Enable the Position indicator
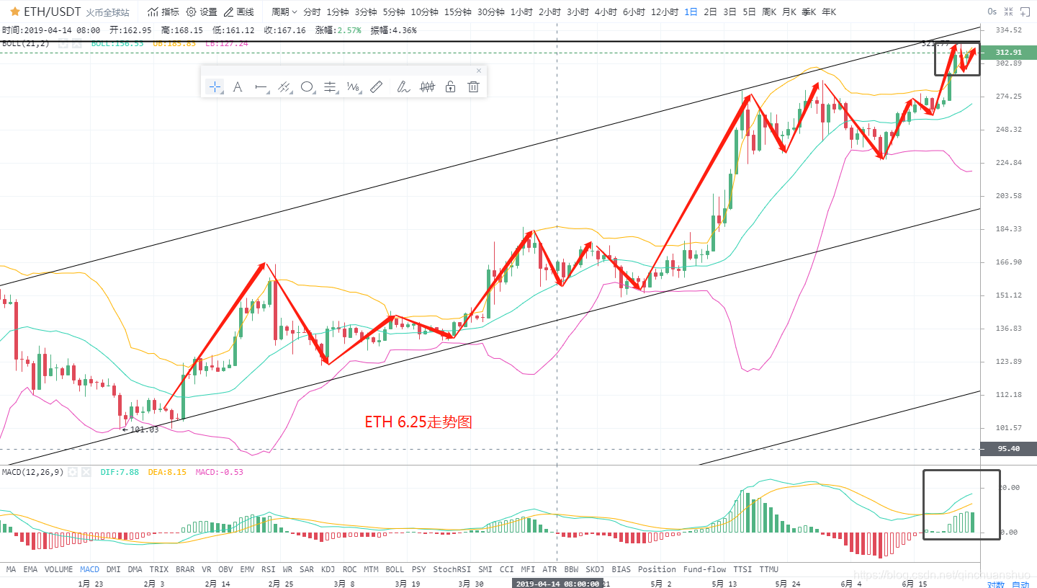 click(x=657, y=569)
